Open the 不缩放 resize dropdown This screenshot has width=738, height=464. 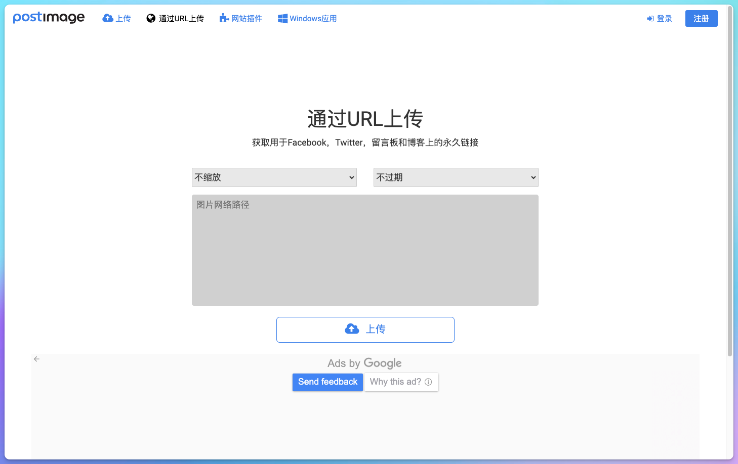pos(274,177)
